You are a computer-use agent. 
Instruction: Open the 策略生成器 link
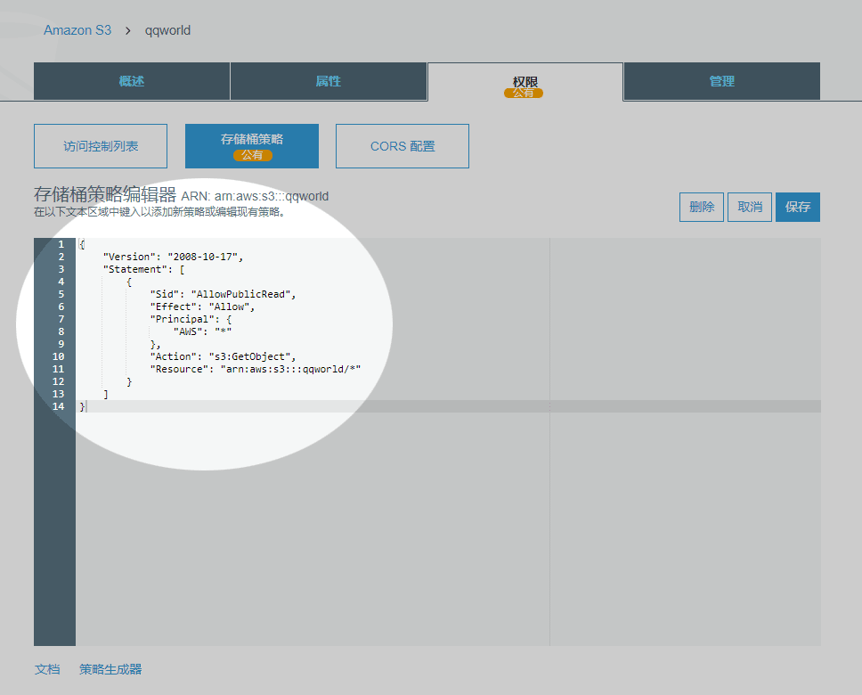110,669
